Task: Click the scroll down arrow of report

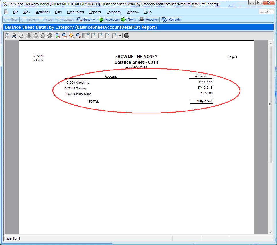Action: (270, 232)
